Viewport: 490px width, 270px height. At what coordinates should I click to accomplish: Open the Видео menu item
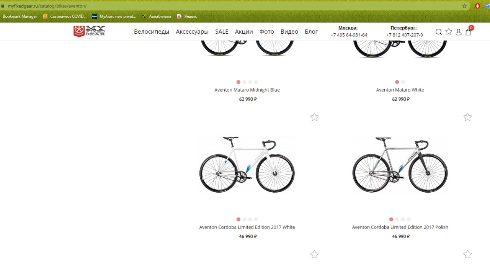tap(289, 32)
